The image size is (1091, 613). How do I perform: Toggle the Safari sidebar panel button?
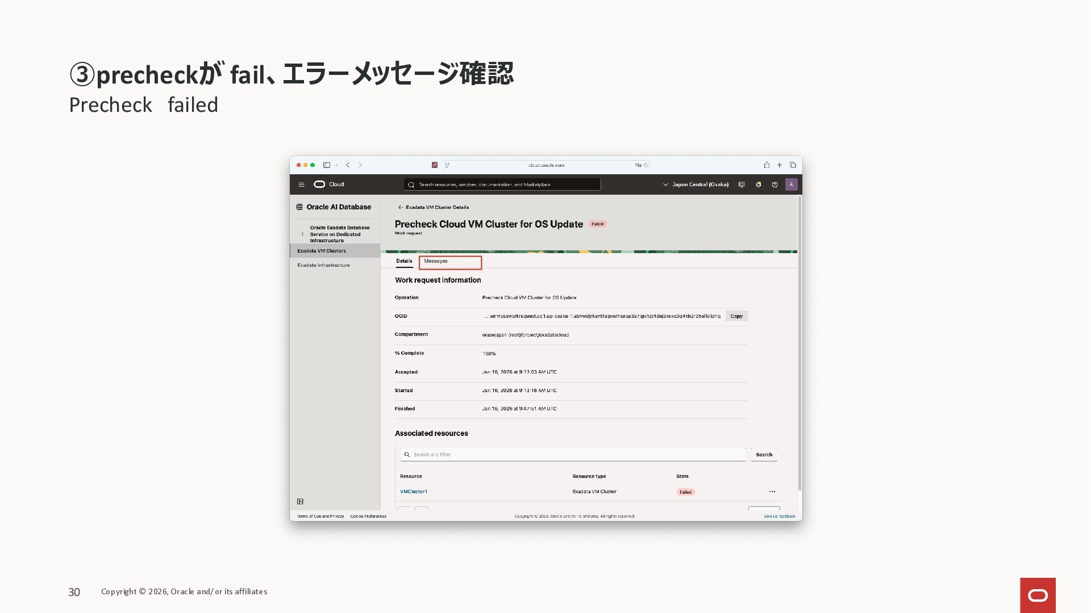[x=327, y=165]
